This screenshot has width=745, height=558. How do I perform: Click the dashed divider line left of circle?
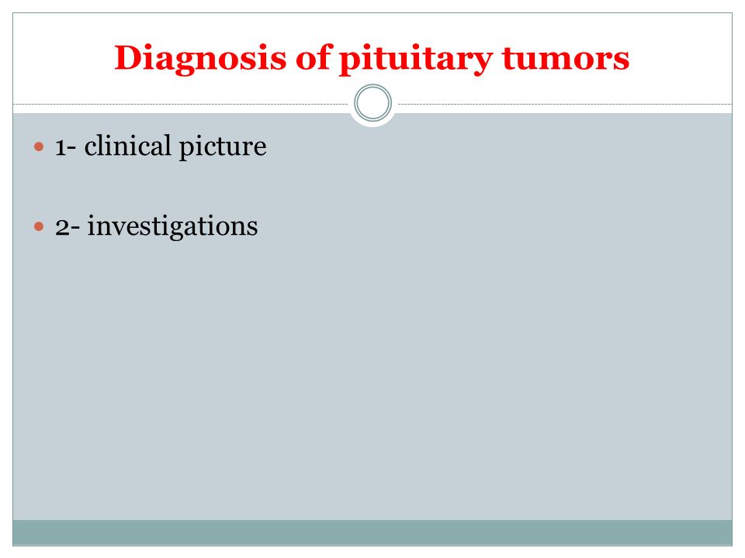click(x=181, y=104)
